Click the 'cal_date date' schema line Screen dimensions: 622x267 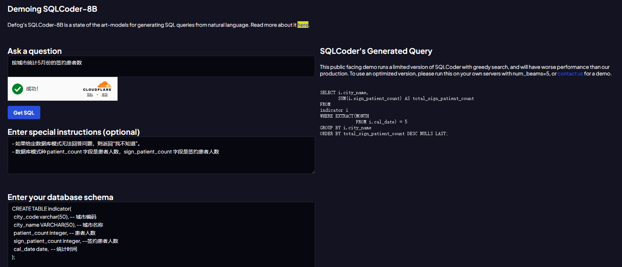pos(45,249)
